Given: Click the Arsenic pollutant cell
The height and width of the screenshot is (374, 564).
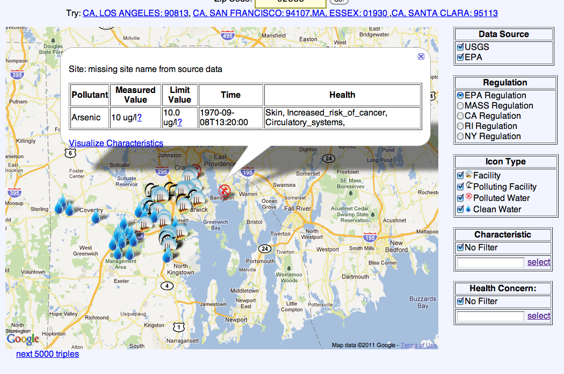Looking at the screenshot, I should 90,118.
